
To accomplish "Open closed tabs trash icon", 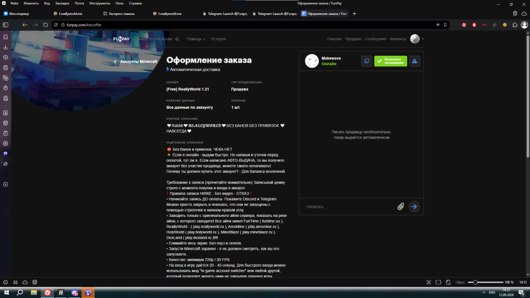I will click(515, 14).
